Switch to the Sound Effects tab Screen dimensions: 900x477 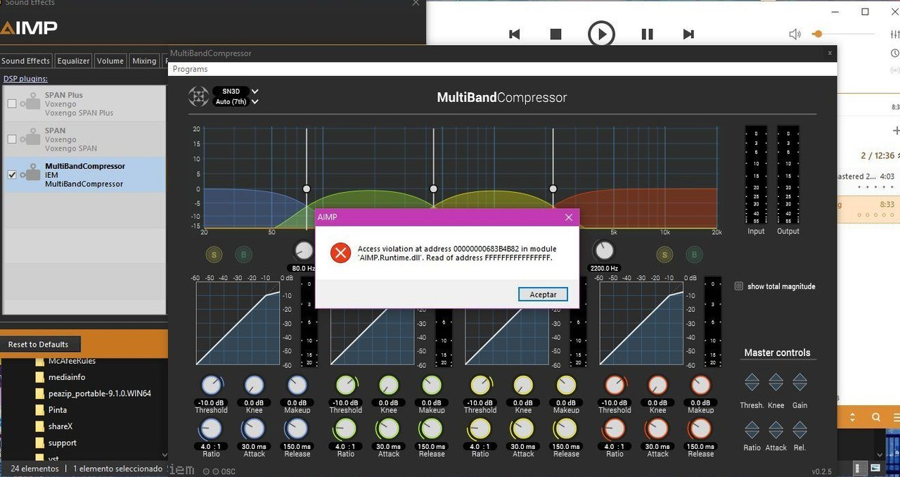26,61
